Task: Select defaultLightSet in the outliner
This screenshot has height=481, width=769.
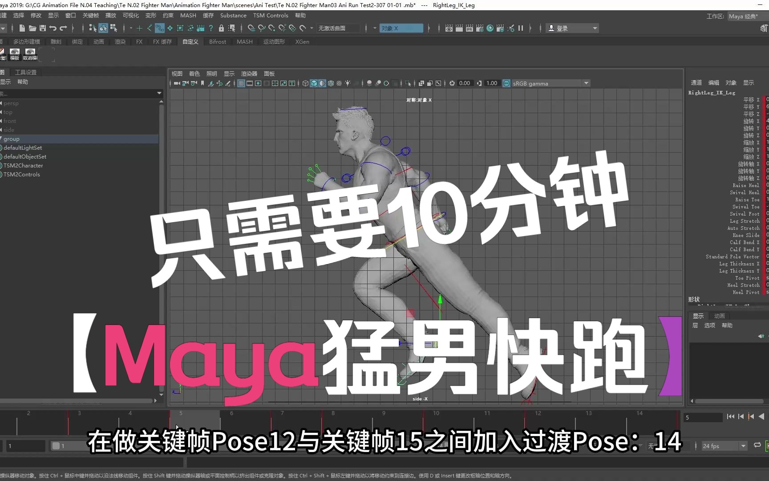Action: pyautogui.click(x=23, y=147)
